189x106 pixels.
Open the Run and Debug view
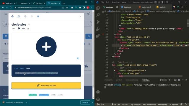point(98,29)
